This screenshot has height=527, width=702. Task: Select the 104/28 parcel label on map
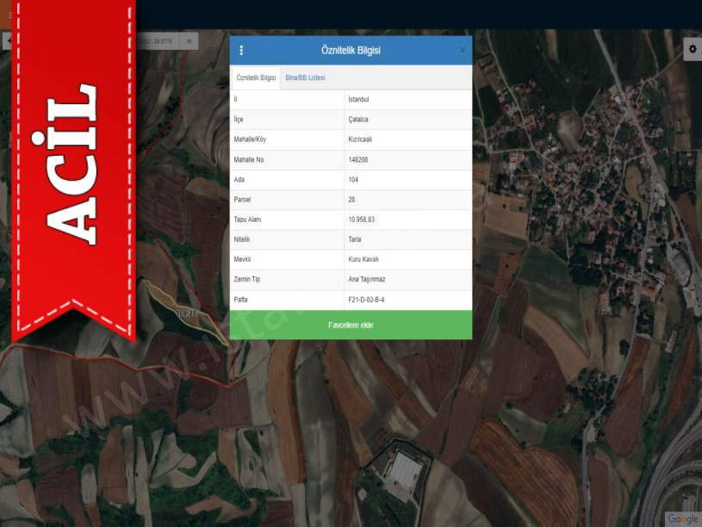point(187,312)
